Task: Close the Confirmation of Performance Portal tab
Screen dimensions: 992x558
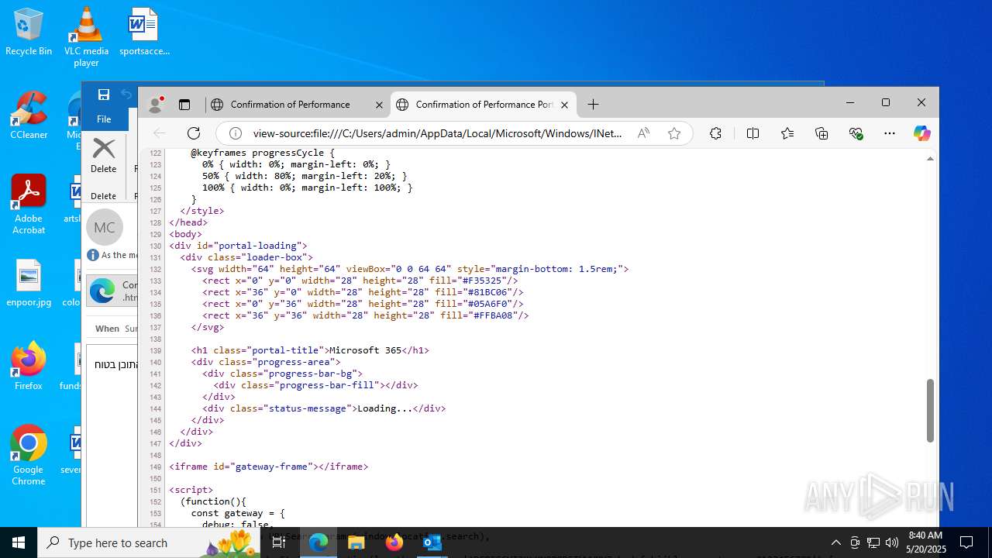Action: (x=564, y=105)
